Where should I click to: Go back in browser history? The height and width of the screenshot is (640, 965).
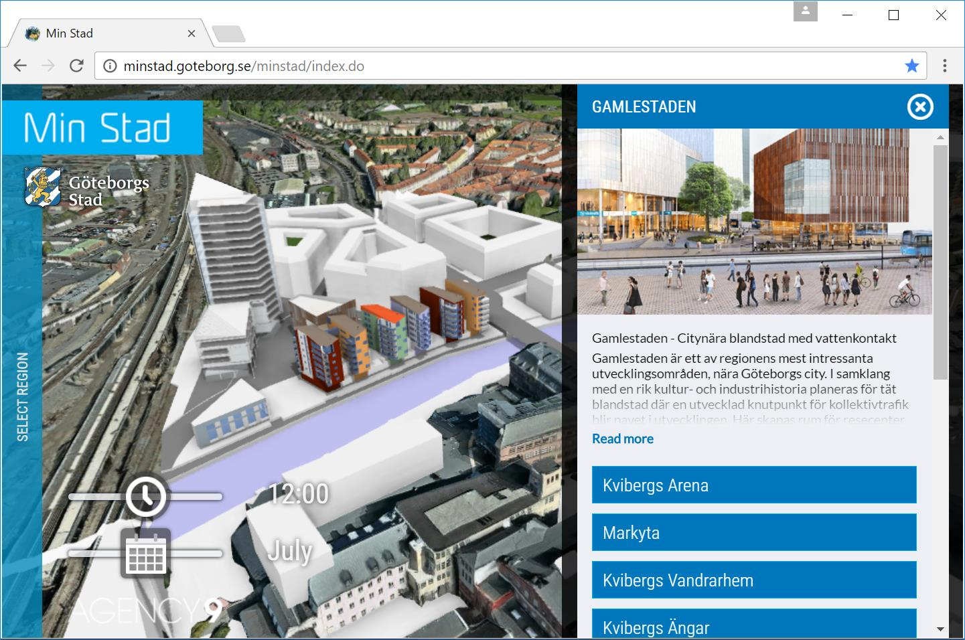20,66
